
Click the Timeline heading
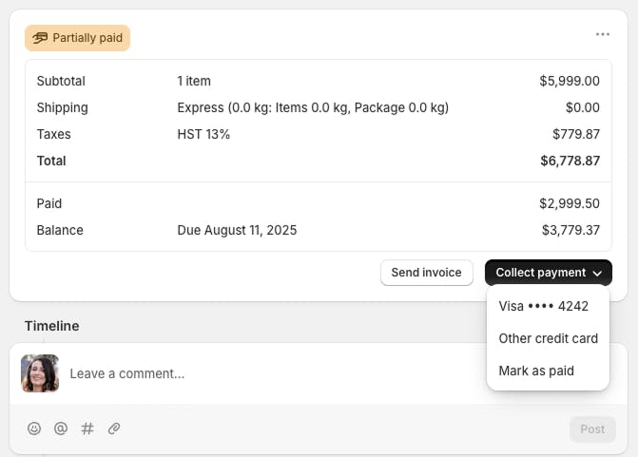pos(52,326)
